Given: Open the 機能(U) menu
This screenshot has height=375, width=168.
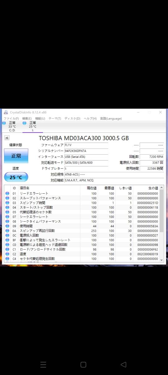Looking at the screenshot, I should [40, 118].
